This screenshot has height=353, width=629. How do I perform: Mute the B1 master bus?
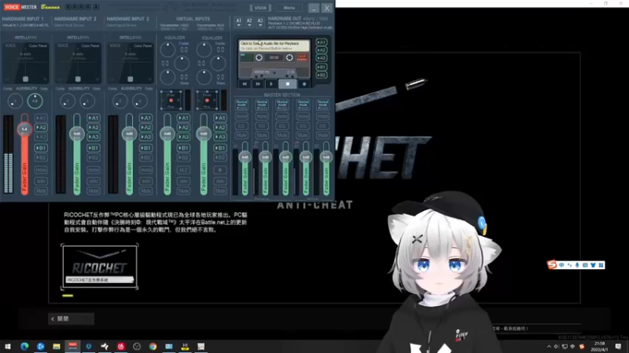point(303,135)
